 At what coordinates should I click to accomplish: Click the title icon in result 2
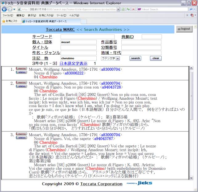pyautogui.click(x=21, y=86)
